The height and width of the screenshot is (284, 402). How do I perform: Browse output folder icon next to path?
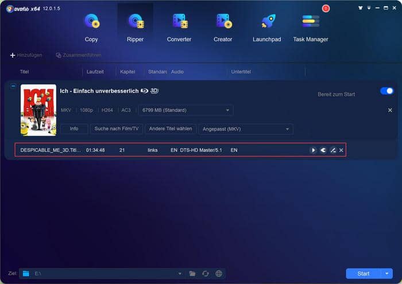(192, 274)
